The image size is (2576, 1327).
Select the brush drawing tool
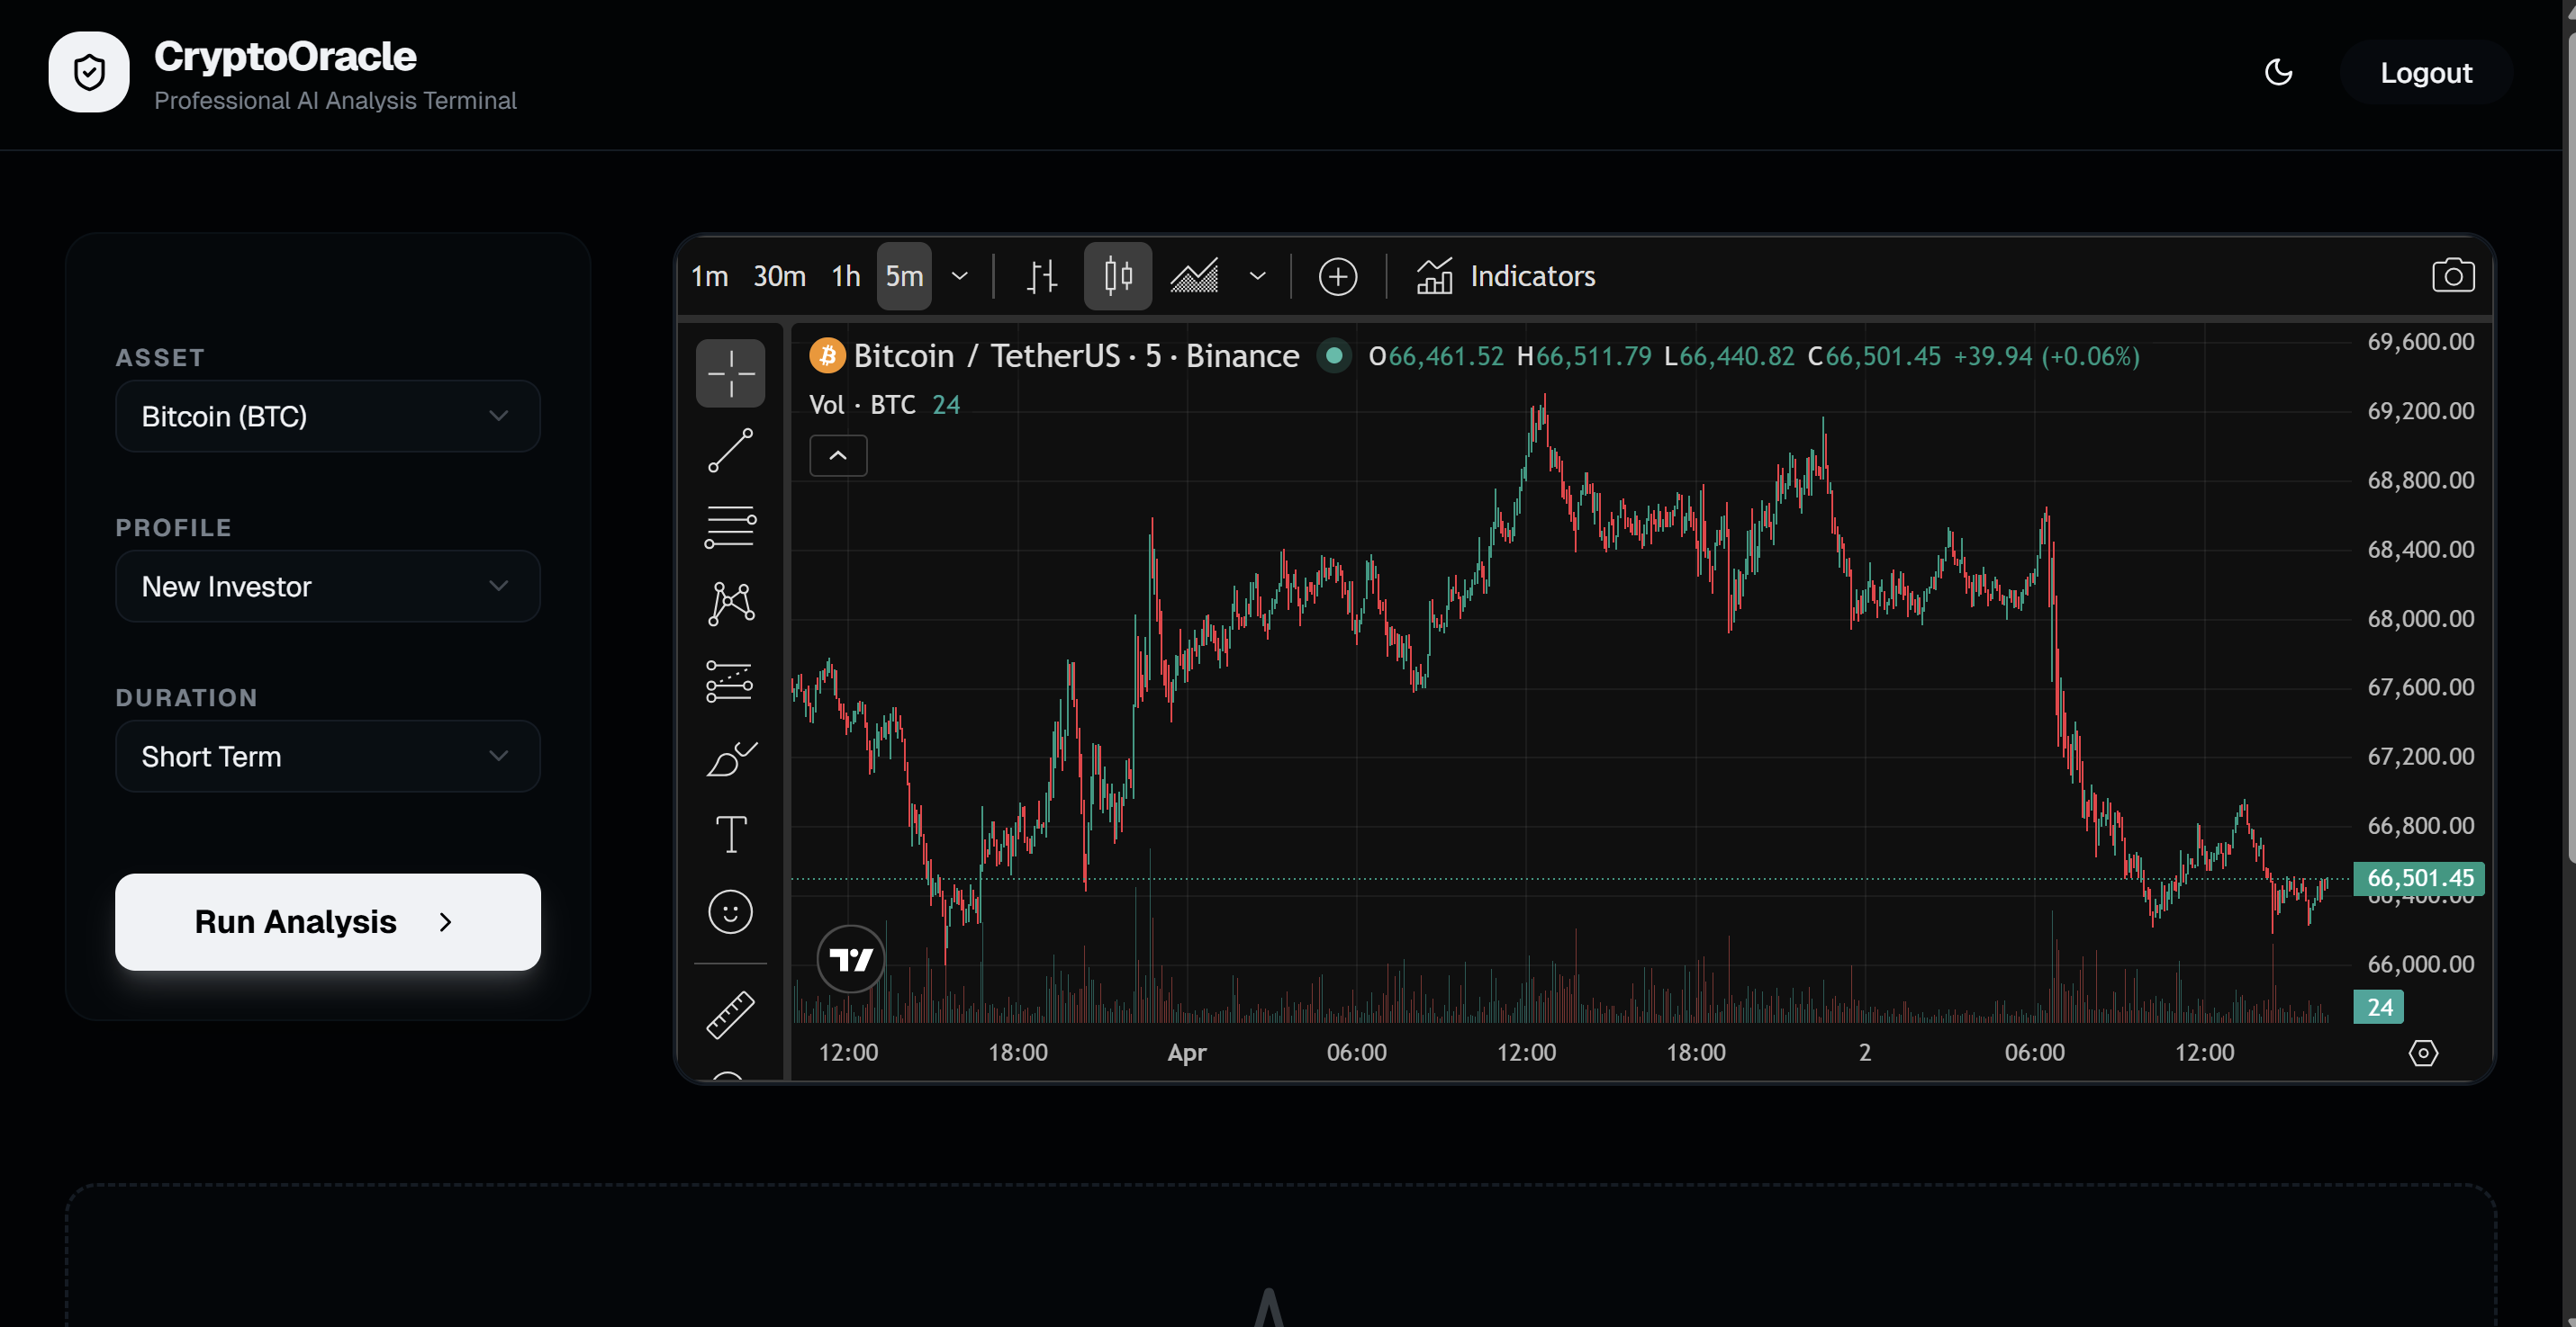[x=730, y=759]
